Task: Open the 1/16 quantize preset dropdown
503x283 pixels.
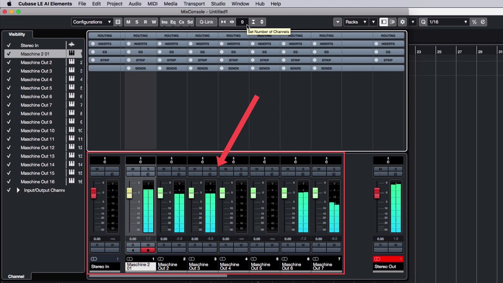Action: (x=448, y=22)
